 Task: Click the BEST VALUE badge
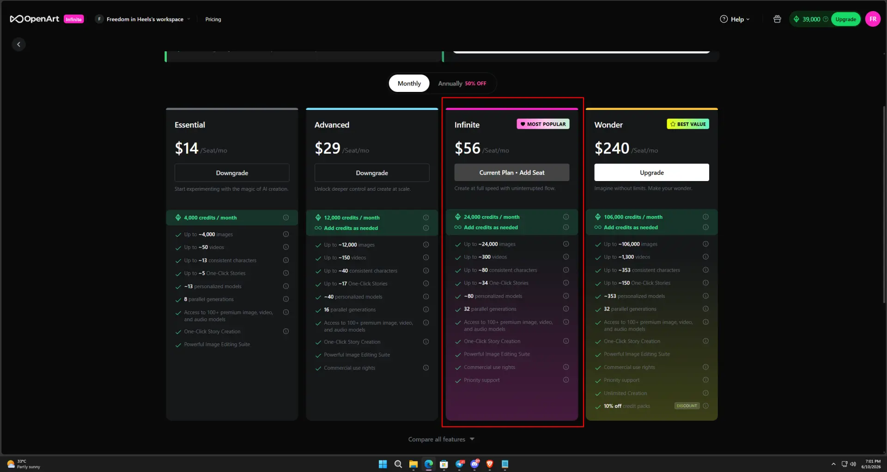click(x=688, y=124)
